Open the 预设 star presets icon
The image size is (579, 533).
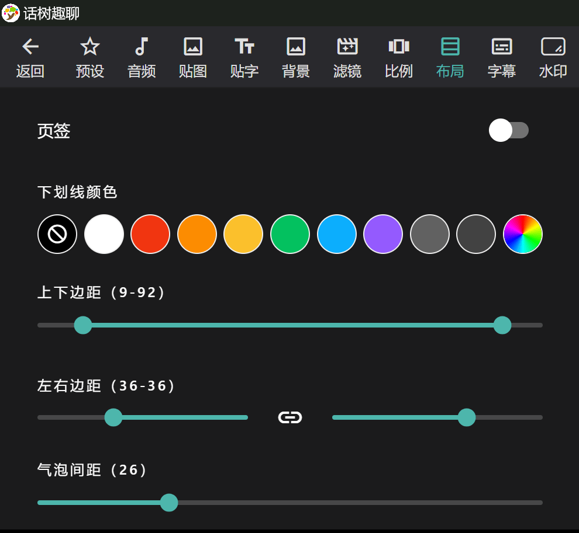(90, 47)
